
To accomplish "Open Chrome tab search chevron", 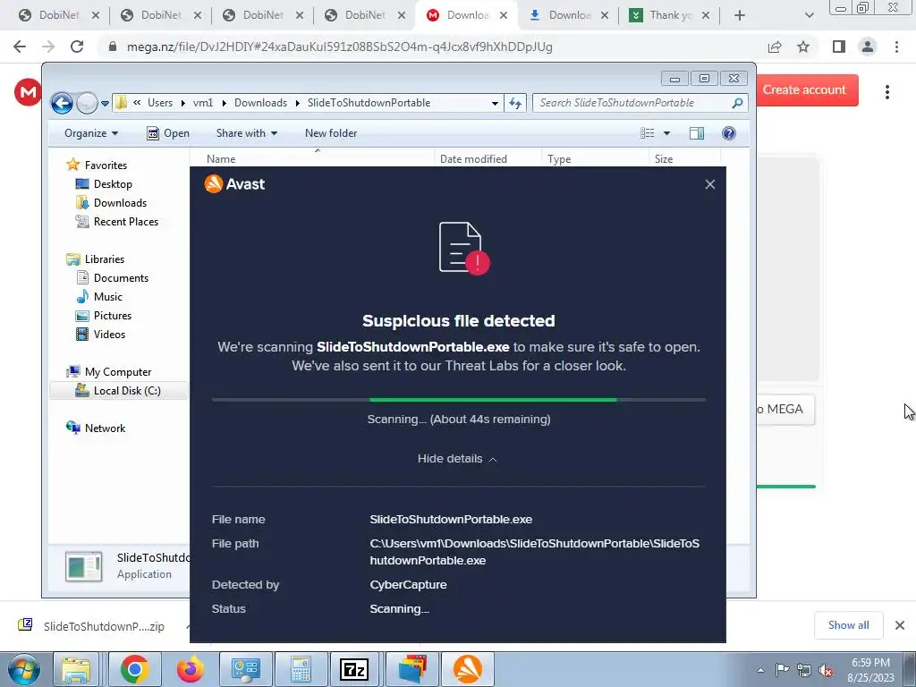I will (x=809, y=15).
